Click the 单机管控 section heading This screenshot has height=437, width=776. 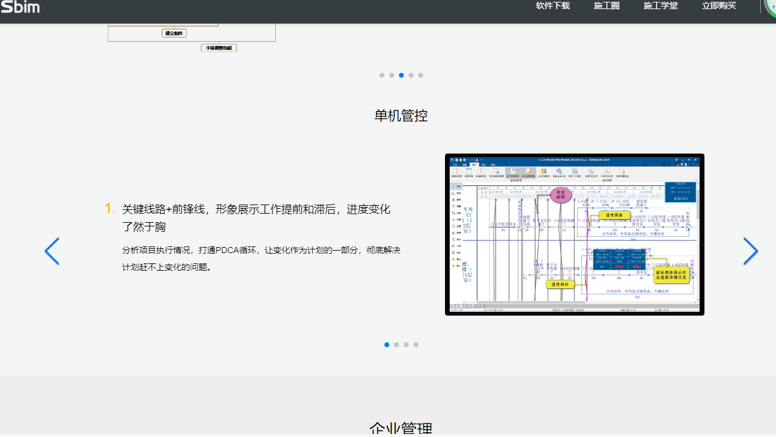tap(400, 115)
